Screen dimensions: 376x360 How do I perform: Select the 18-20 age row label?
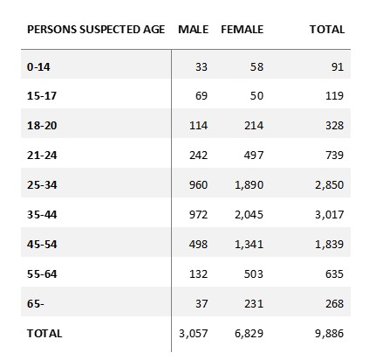pyautogui.click(x=42, y=126)
